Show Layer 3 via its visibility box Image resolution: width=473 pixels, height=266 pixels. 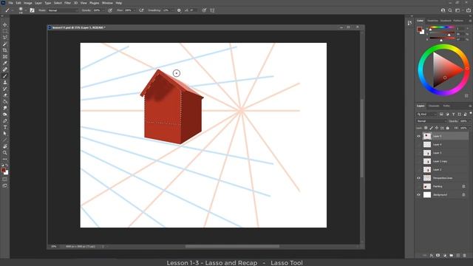click(419, 153)
